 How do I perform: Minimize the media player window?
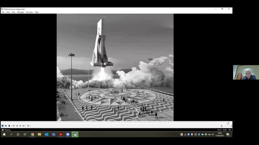click(216, 9)
